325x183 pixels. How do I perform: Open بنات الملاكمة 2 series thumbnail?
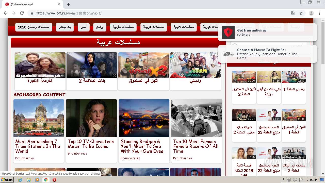click(x=92, y=65)
